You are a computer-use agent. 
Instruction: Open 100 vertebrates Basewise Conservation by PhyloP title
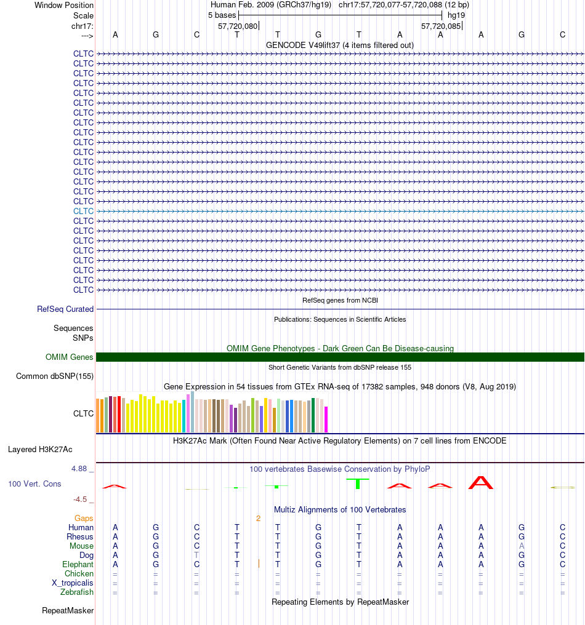coord(339,469)
